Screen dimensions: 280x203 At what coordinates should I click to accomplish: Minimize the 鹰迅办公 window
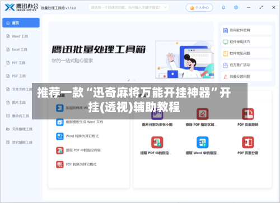click(249, 8)
